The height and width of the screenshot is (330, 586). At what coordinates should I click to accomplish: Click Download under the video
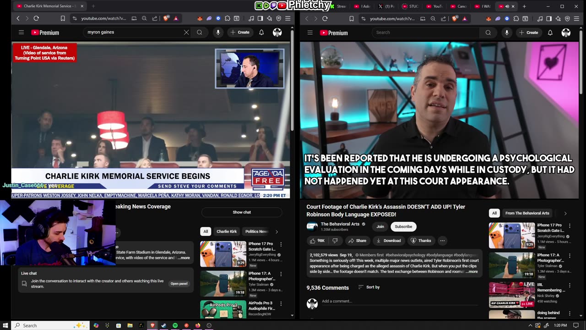[388, 241]
